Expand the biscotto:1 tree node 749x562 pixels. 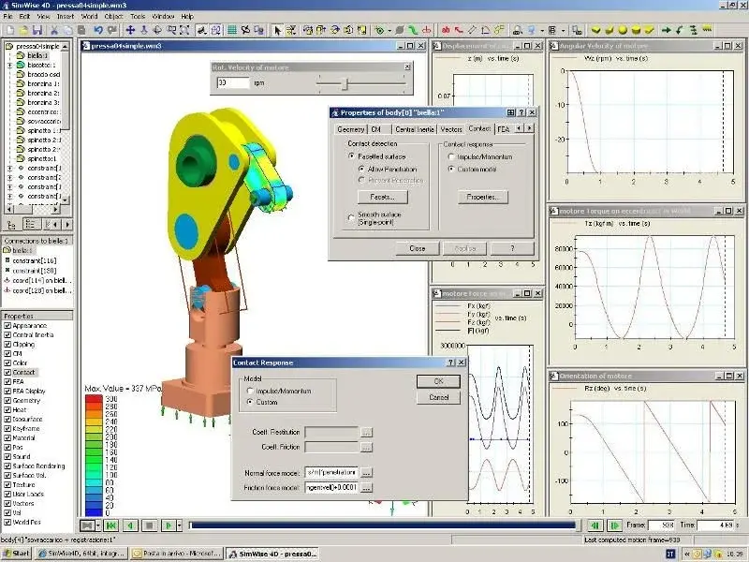10,65
